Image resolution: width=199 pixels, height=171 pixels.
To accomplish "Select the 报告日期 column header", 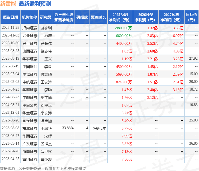I will click(10, 17).
